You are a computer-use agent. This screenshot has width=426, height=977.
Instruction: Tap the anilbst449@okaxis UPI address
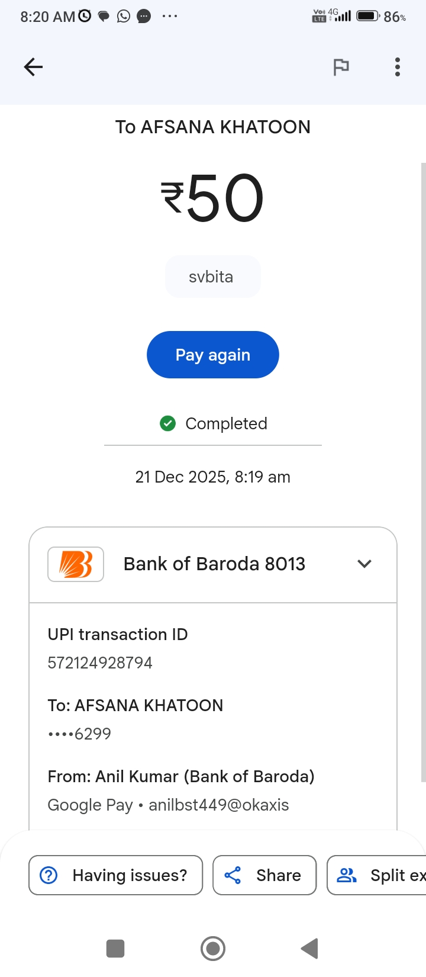(x=219, y=805)
